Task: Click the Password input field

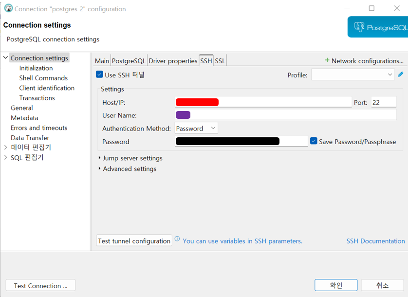Action: [241, 141]
